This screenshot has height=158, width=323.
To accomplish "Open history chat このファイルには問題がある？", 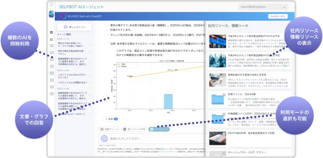I will pyautogui.click(x=72, y=83).
